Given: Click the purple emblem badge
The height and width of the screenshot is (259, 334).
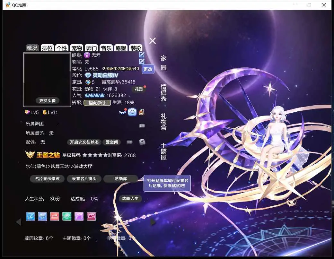Looking at the screenshot, I should pyautogui.click(x=79, y=216).
